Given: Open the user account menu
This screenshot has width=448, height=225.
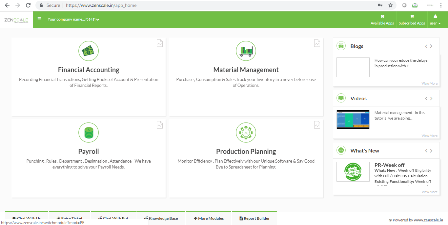Looking at the screenshot, I should click(x=435, y=20).
